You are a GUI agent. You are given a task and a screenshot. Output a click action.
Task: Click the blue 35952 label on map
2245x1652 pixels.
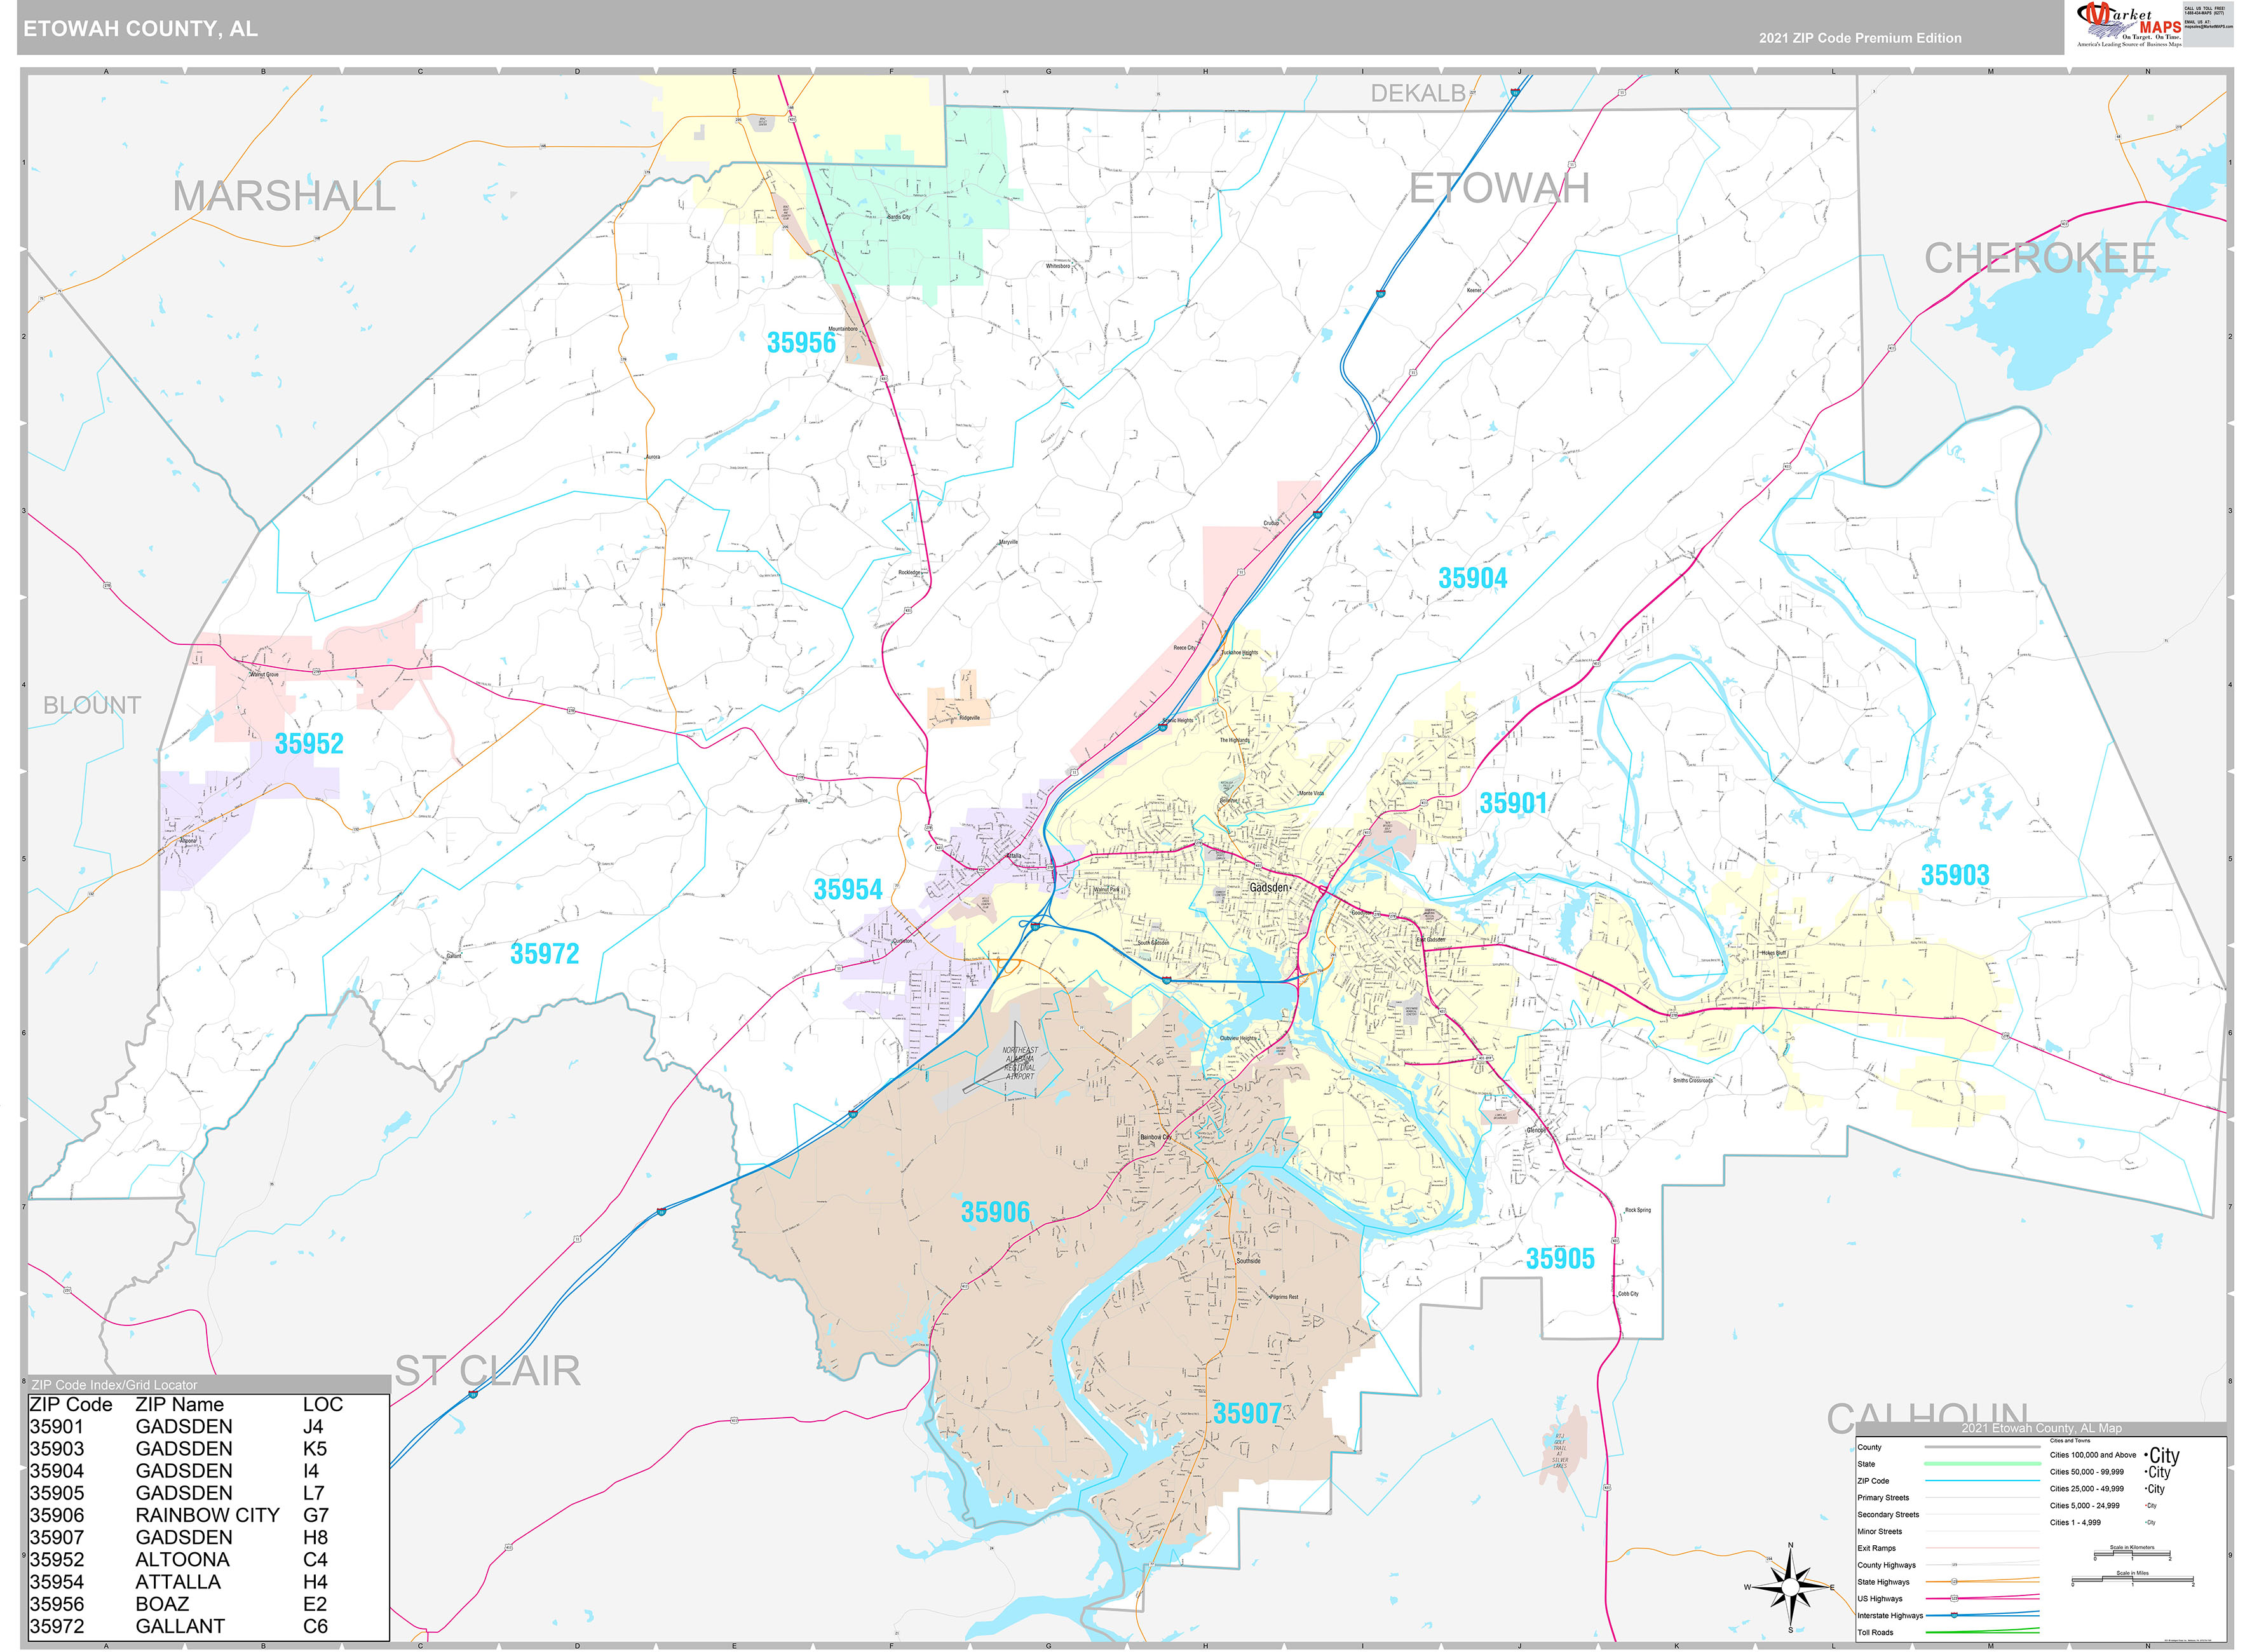309,744
